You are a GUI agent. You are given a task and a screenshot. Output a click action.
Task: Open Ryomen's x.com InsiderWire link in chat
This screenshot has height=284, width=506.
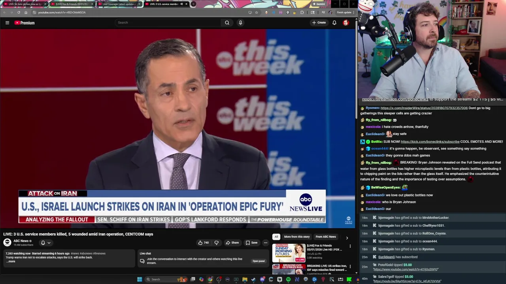tap(424, 108)
